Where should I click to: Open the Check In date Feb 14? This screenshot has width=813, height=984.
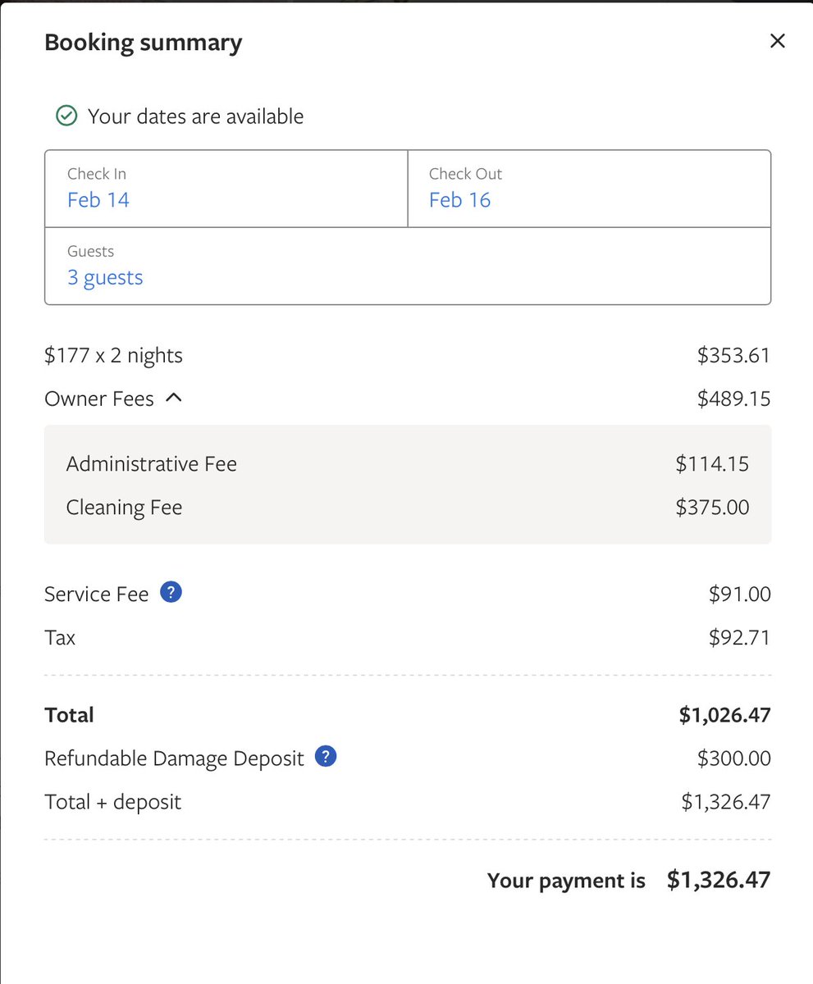(98, 200)
